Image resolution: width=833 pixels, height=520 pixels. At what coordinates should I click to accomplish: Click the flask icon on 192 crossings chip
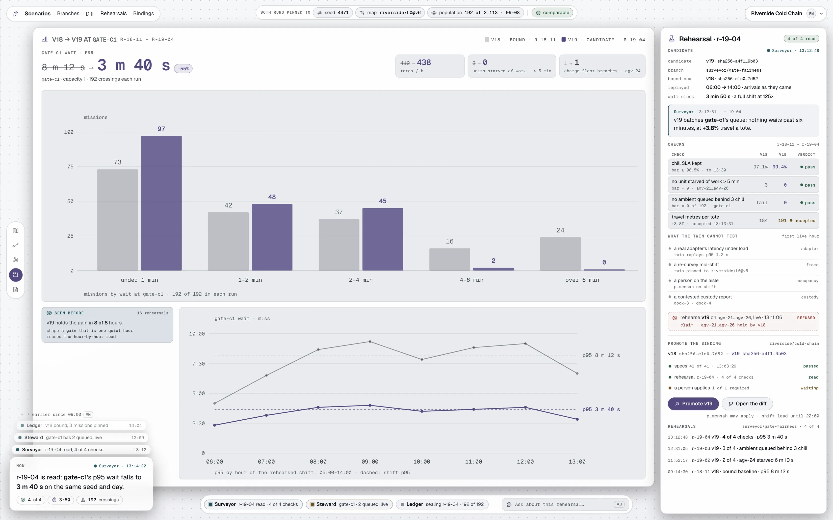(x=83, y=500)
